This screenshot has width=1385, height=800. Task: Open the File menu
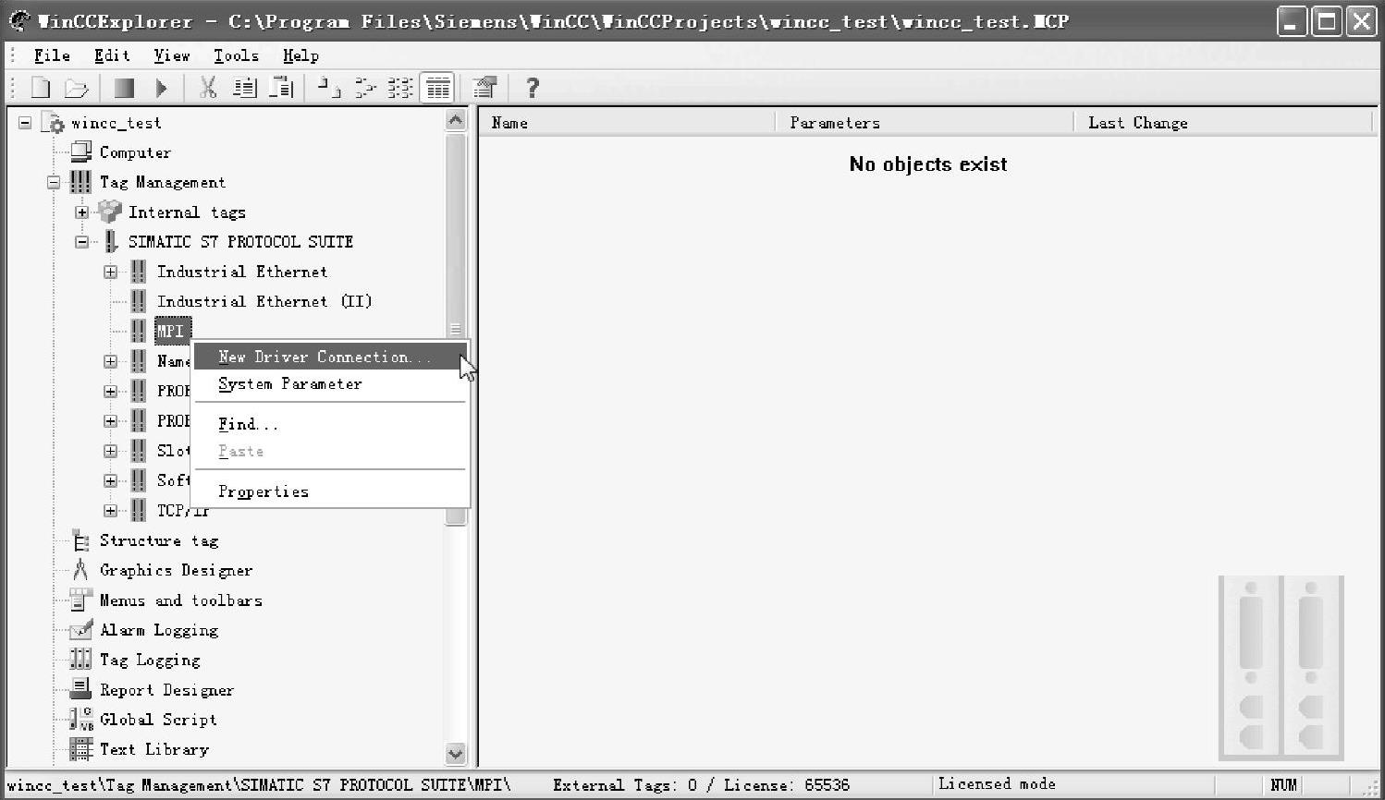coord(52,55)
